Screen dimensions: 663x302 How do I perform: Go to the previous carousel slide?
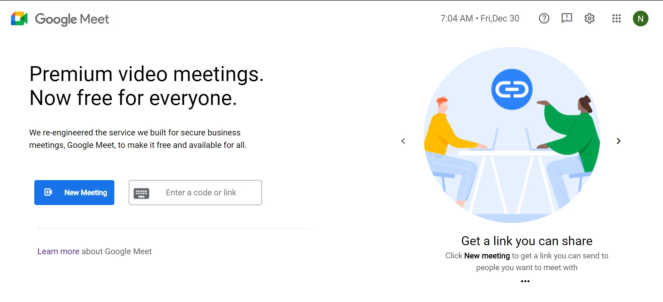click(x=403, y=141)
